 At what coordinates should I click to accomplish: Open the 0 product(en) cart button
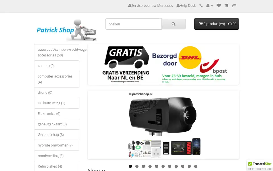pos(216,24)
